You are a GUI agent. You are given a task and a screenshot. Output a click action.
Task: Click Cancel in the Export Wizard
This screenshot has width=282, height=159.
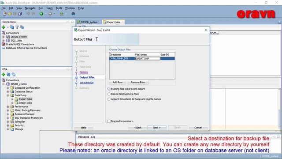(x=198, y=128)
